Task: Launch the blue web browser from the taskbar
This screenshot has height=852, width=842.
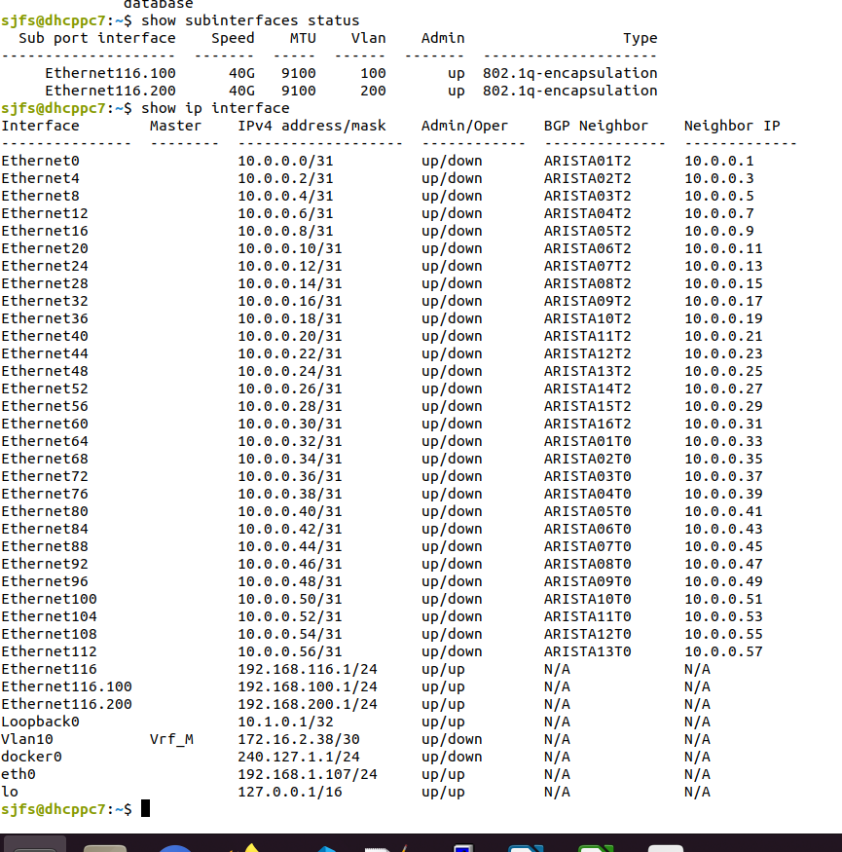Action: click(x=175, y=844)
